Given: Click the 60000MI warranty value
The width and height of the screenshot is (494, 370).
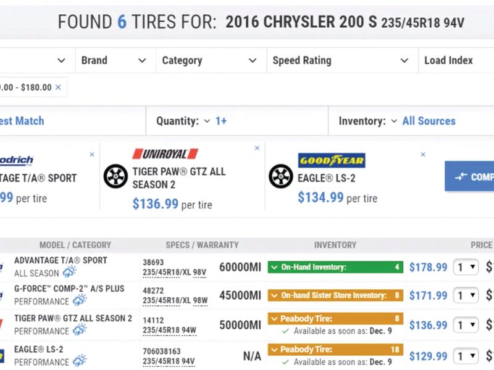Looking at the screenshot, I should click(240, 268).
